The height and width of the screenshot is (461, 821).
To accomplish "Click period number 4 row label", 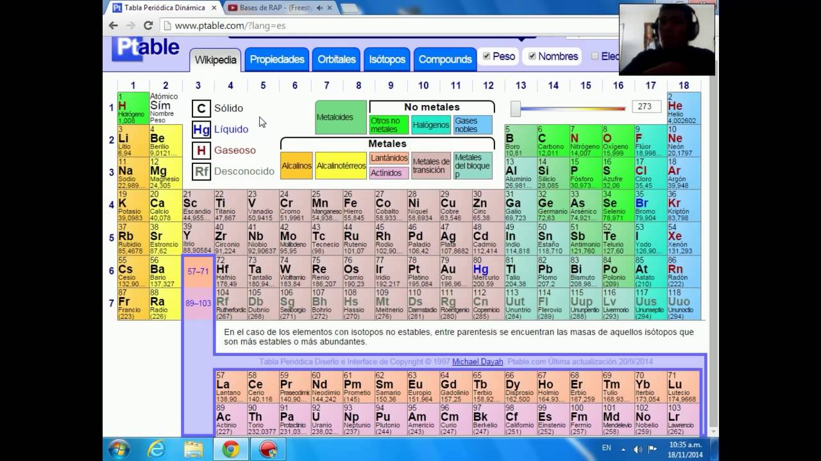I will 112,206.
